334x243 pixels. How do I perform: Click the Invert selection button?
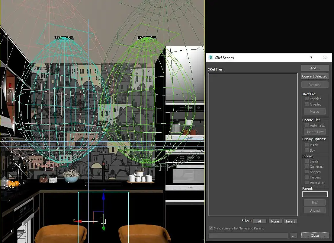(290, 221)
